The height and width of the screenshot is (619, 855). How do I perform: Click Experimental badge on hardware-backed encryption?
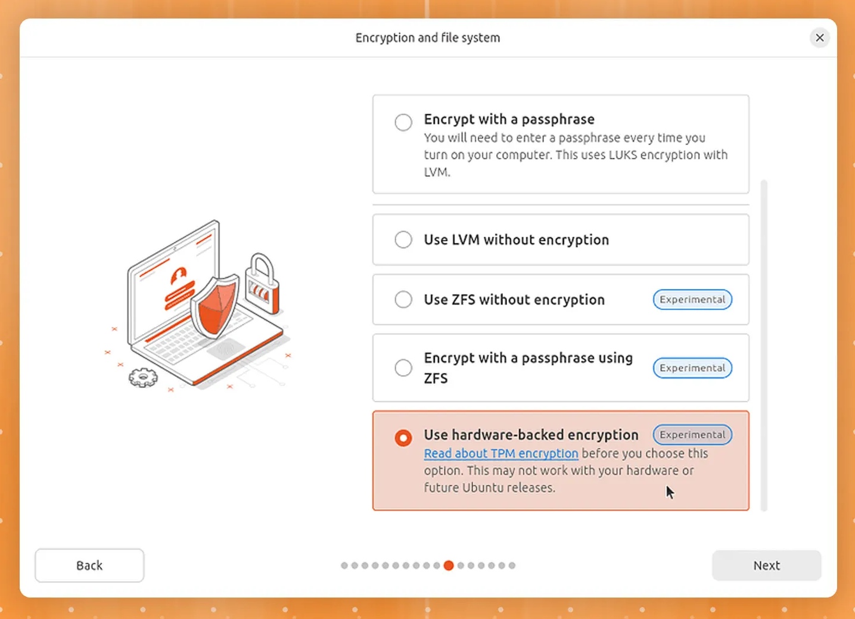[x=692, y=434]
